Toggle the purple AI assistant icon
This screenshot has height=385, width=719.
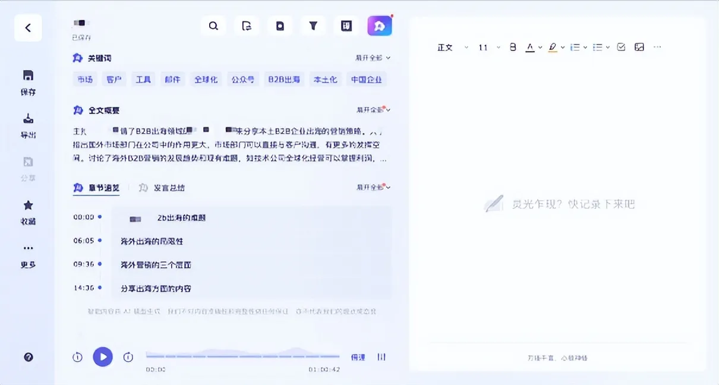pos(380,26)
